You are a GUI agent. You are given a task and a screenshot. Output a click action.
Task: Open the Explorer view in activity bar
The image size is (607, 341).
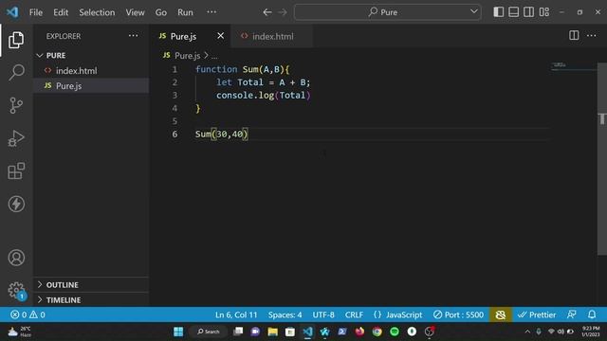[x=16, y=40]
